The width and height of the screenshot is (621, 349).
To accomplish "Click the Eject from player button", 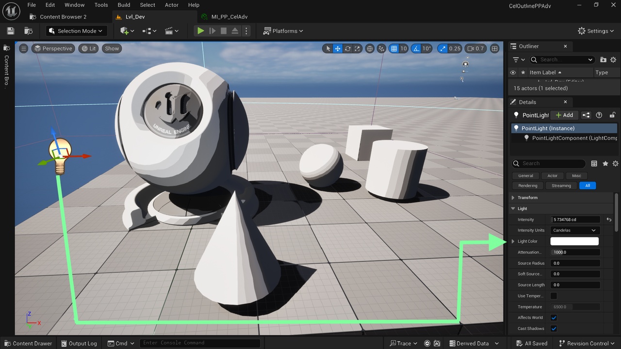I will [x=235, y=31].
